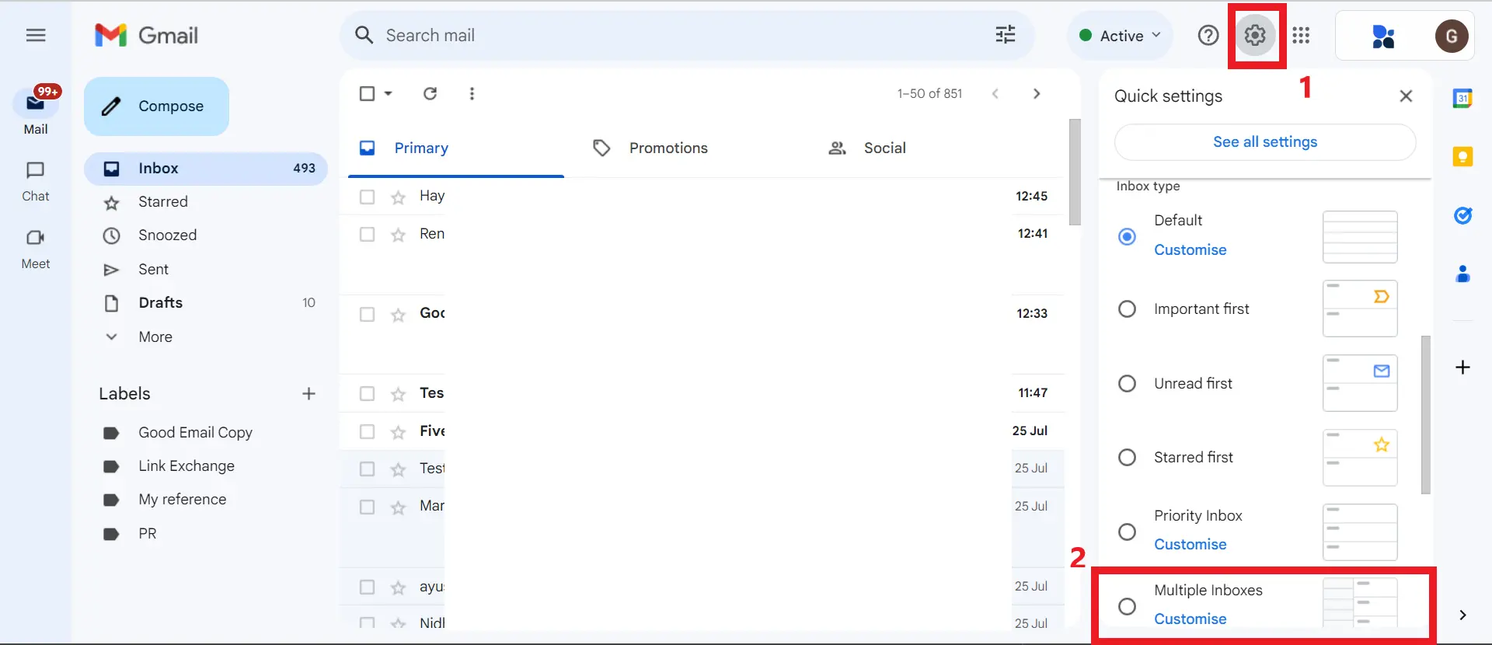Star the email starting with Mar
1492x645 pixels.
coord(399,507)
